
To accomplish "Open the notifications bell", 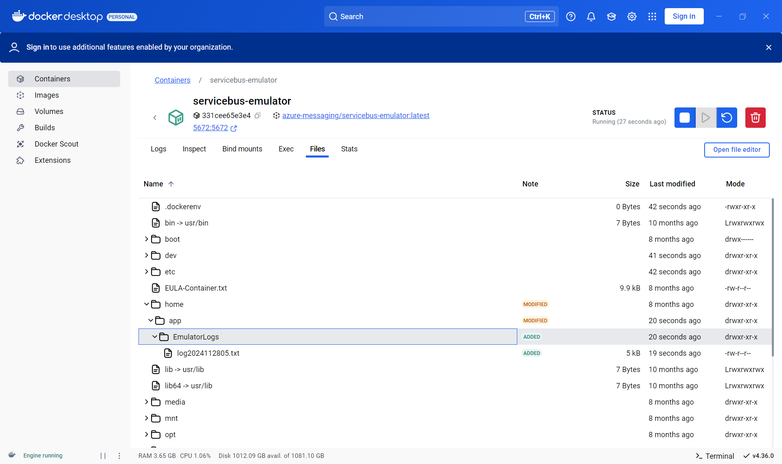I will click(x=591, y=16).
